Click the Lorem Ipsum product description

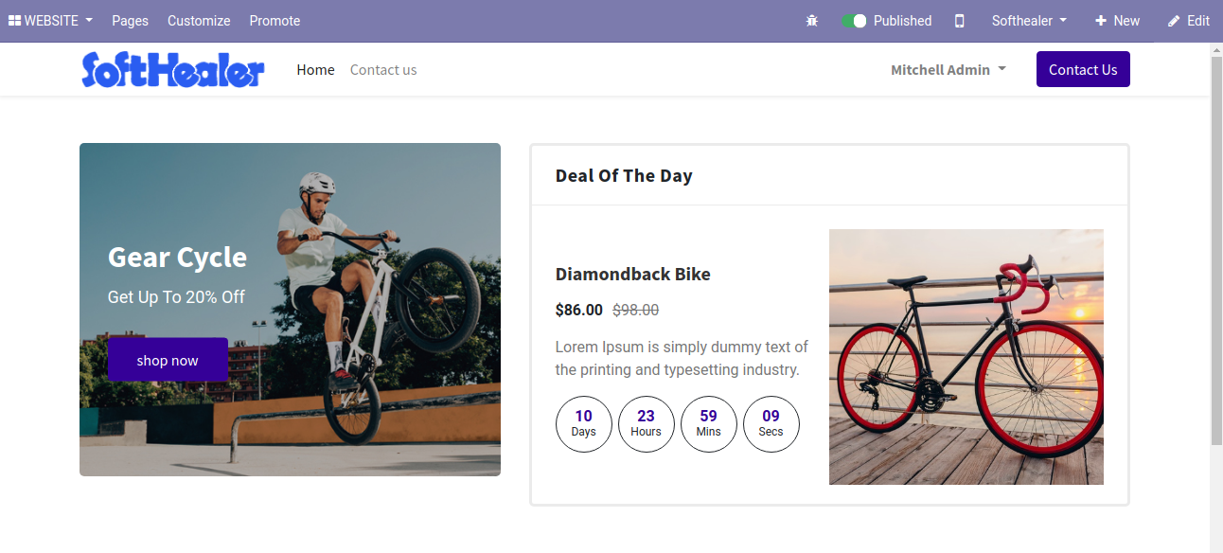[x=682, y=358]
